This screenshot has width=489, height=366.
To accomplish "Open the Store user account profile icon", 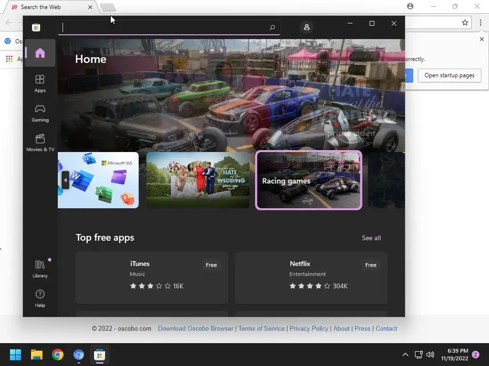I will 307,27.
